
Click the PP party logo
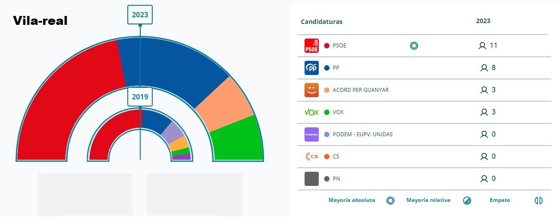coord(312,68)
